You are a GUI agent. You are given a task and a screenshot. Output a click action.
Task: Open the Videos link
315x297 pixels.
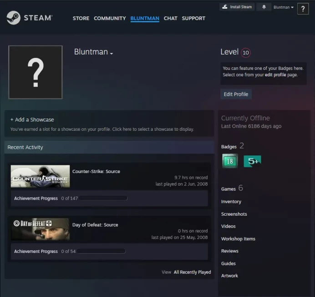coord(228,226)
